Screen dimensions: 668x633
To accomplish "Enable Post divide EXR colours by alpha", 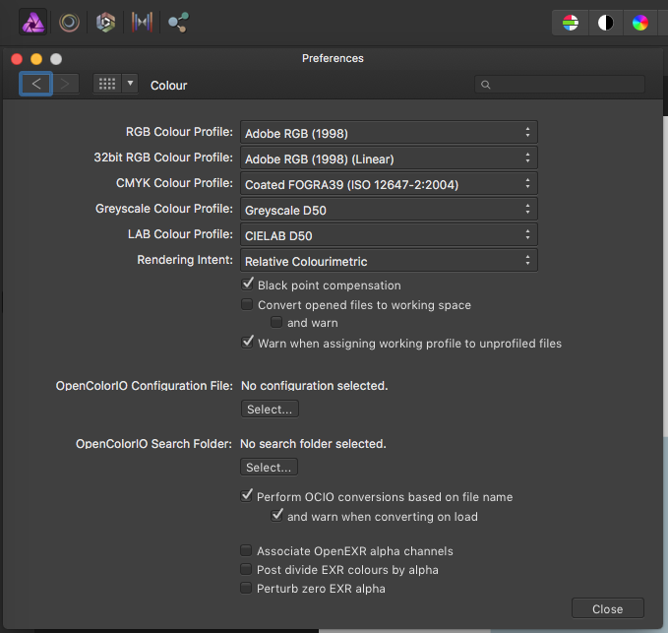I will point(246,569).
